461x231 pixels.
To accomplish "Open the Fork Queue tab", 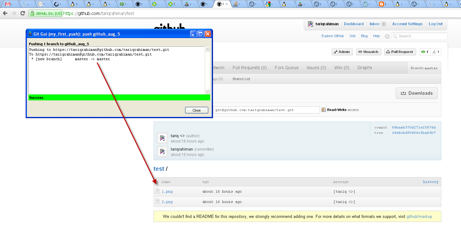I will point(287,68).
